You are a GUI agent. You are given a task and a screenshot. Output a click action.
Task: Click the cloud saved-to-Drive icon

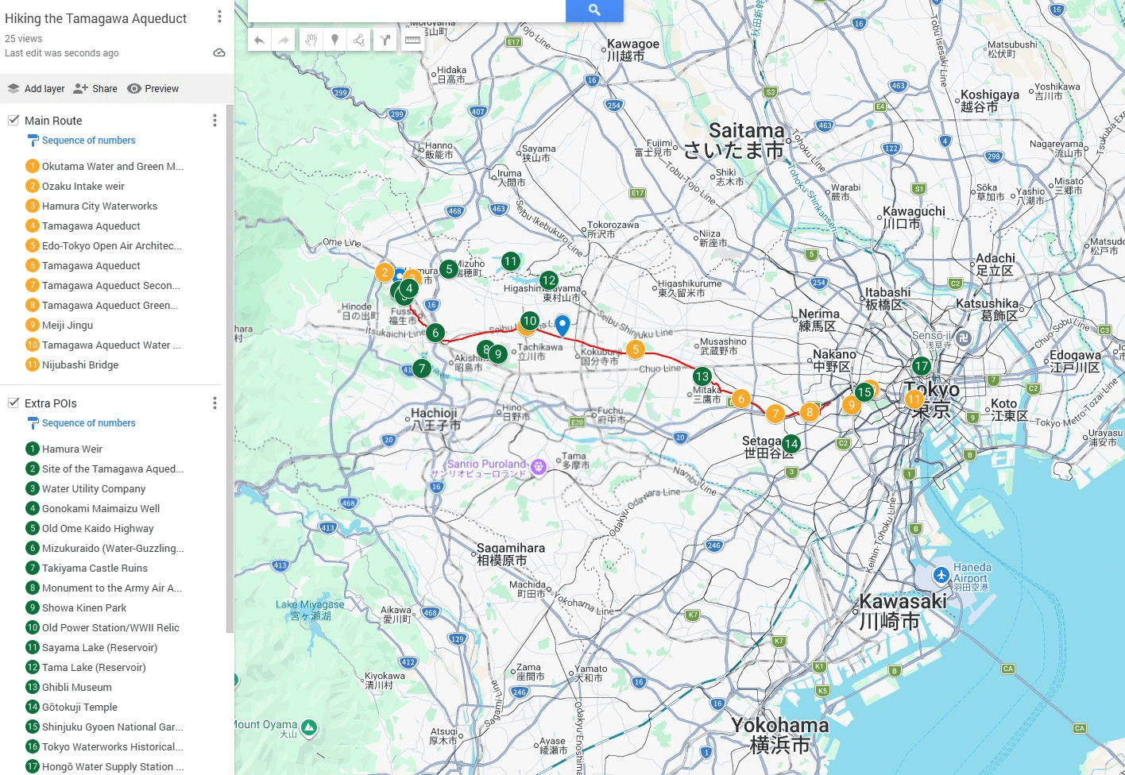click(x=219, y=53)
